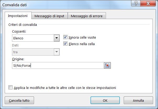This screenshot has height=109, width=158.
Task: Expand the Dati dropdown arrow
Action: pyautogui.click(x=57, y=52)
